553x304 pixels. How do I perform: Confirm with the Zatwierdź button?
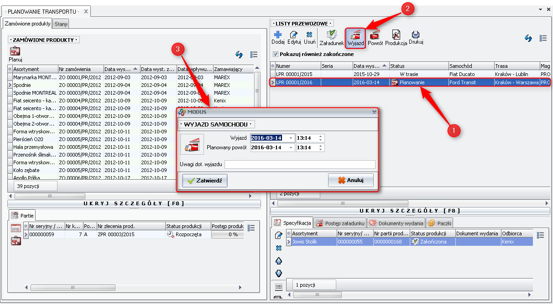[x=204, y=180]
